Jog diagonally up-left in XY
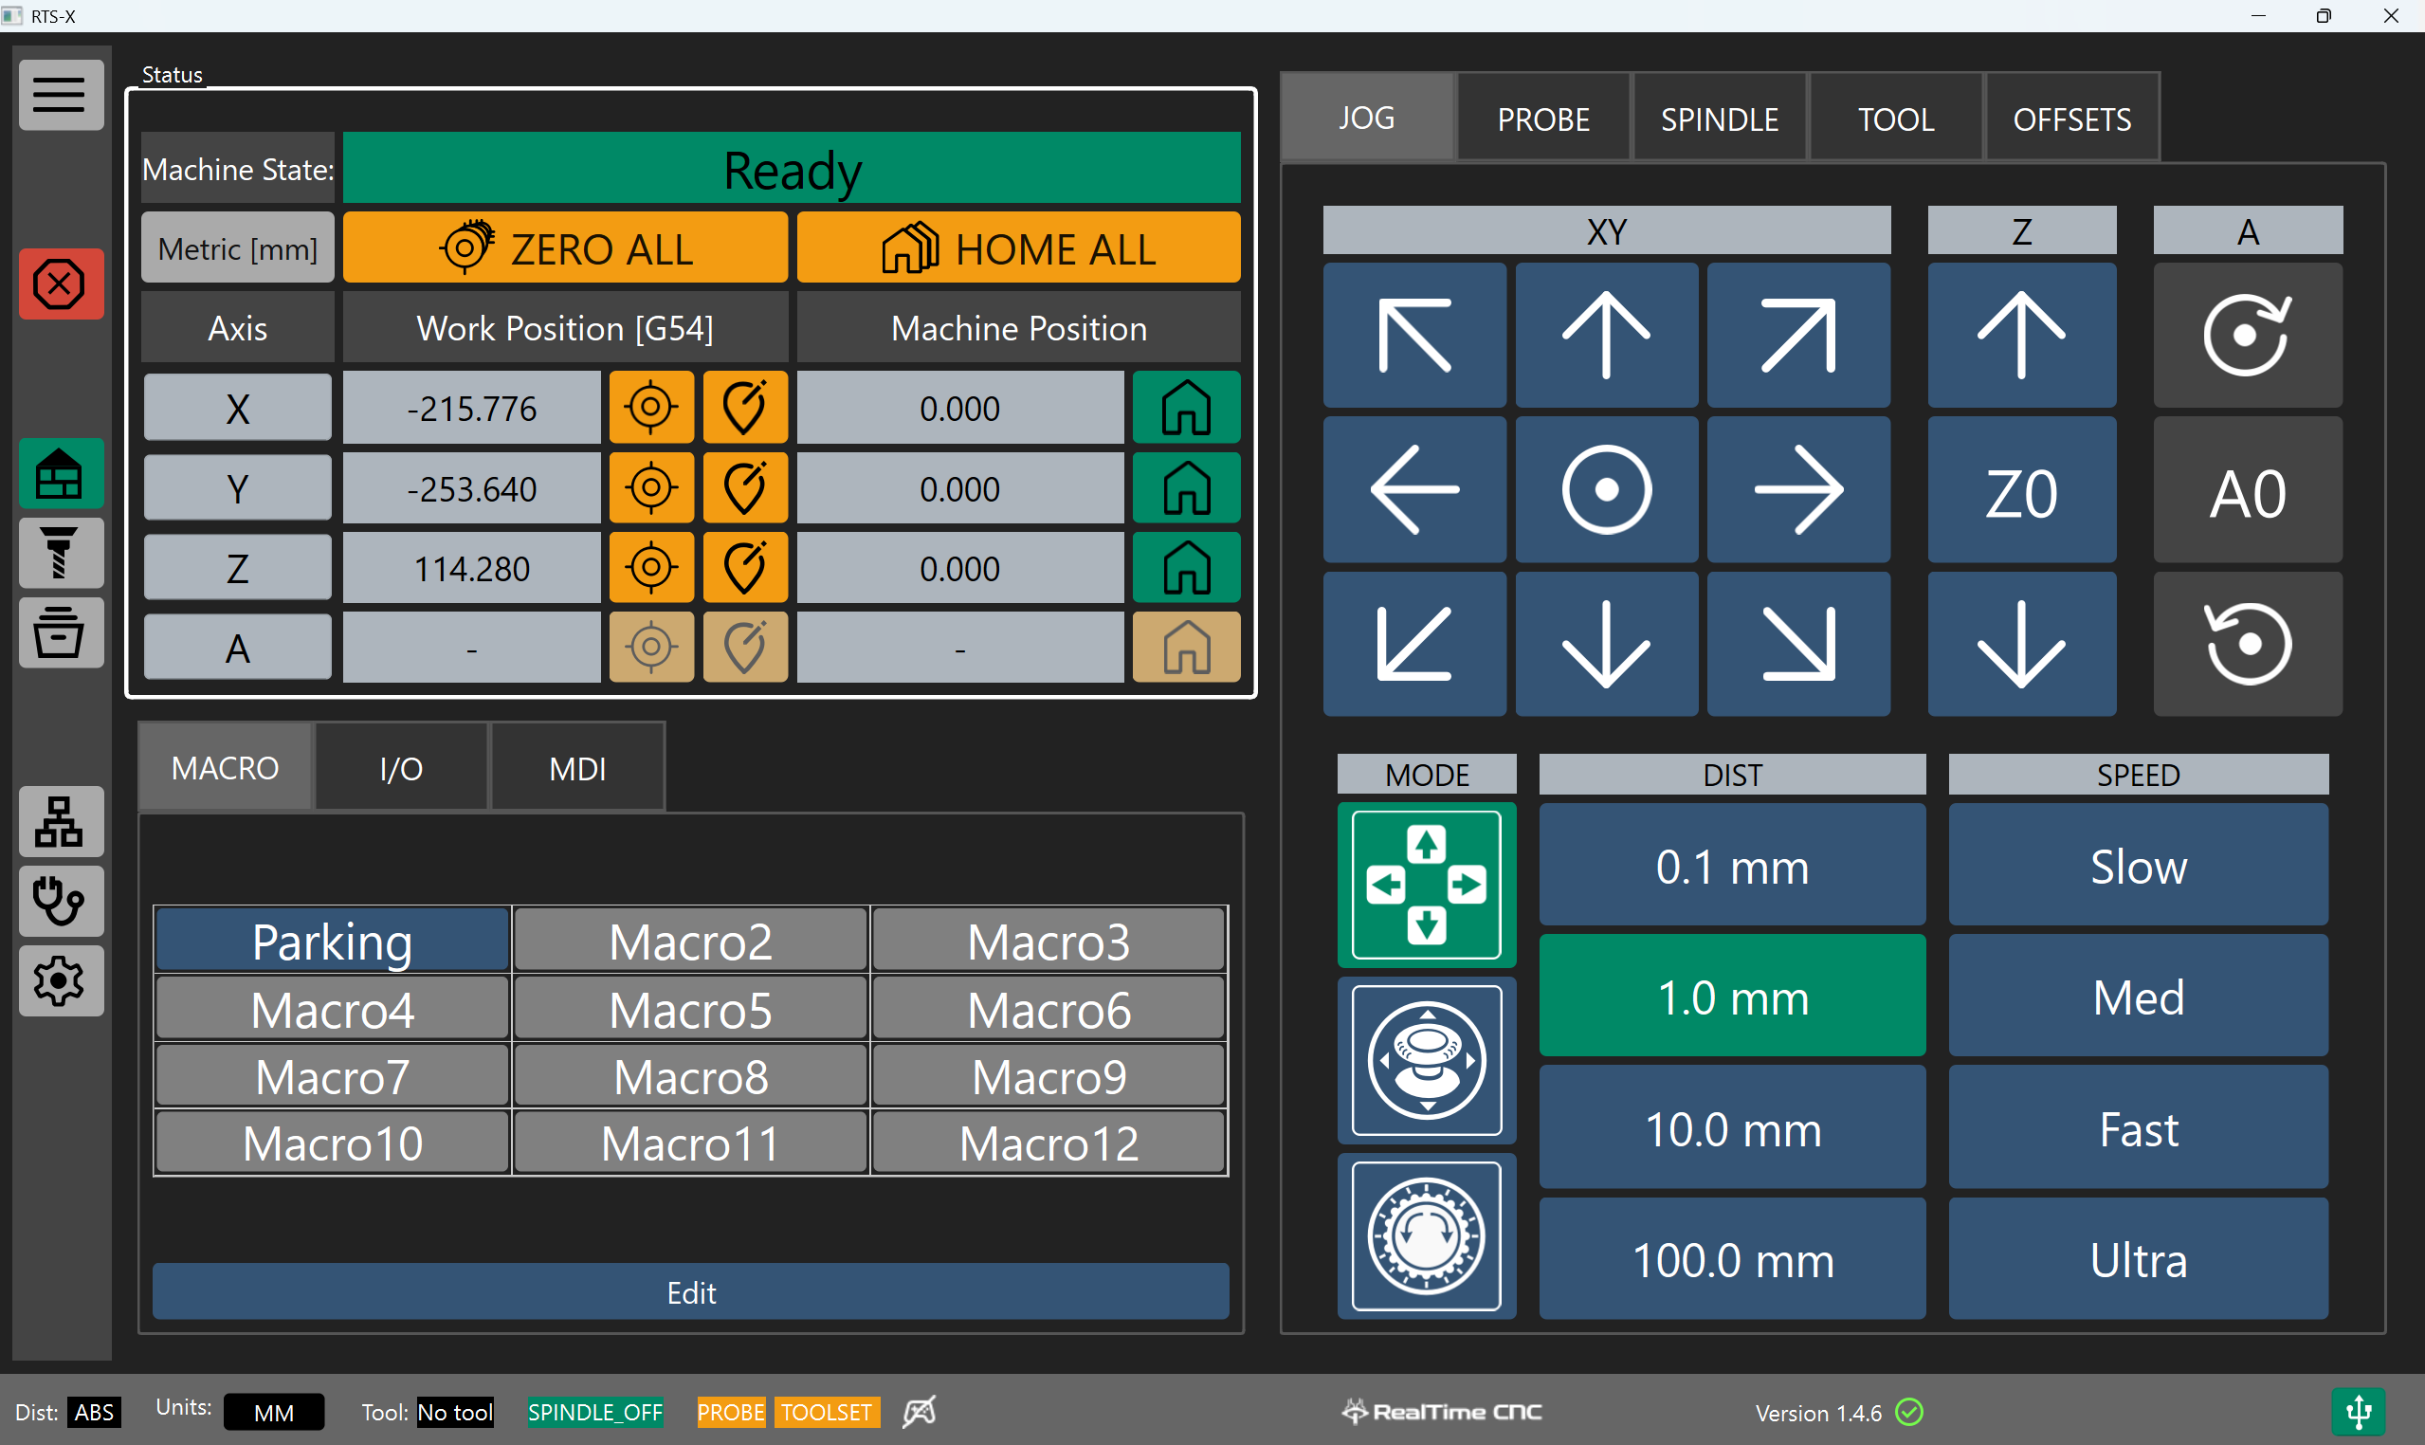 click(x=1413, y=336)
